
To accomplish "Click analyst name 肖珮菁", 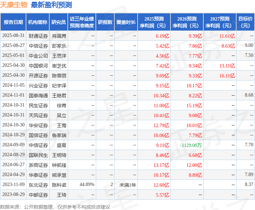I will 59,36.
